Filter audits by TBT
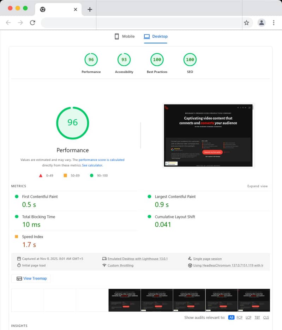This screenshot has height=330, width=282. pos(257,317)
